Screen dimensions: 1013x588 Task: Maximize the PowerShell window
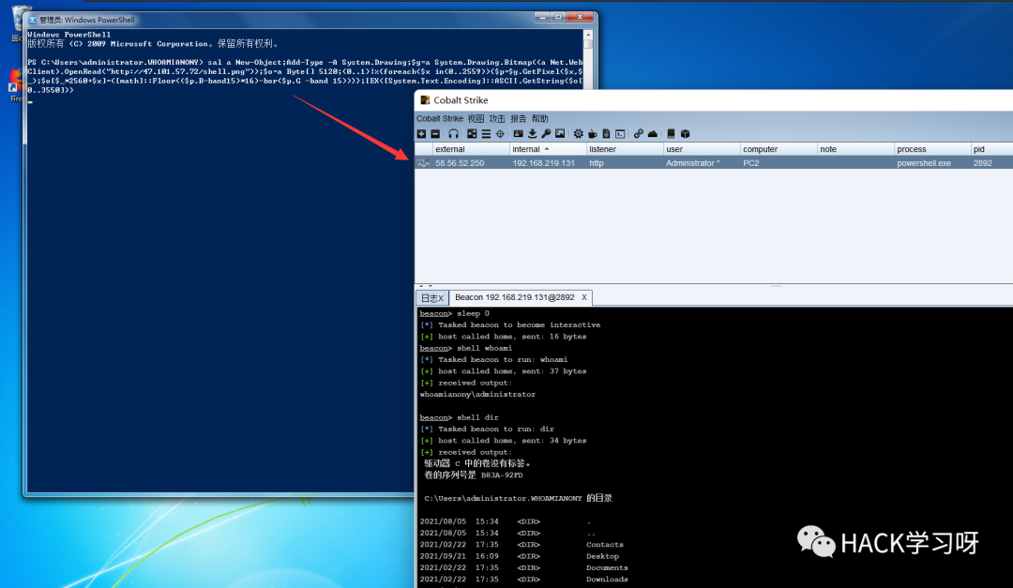pyautogui.click(x=558, y=18)
